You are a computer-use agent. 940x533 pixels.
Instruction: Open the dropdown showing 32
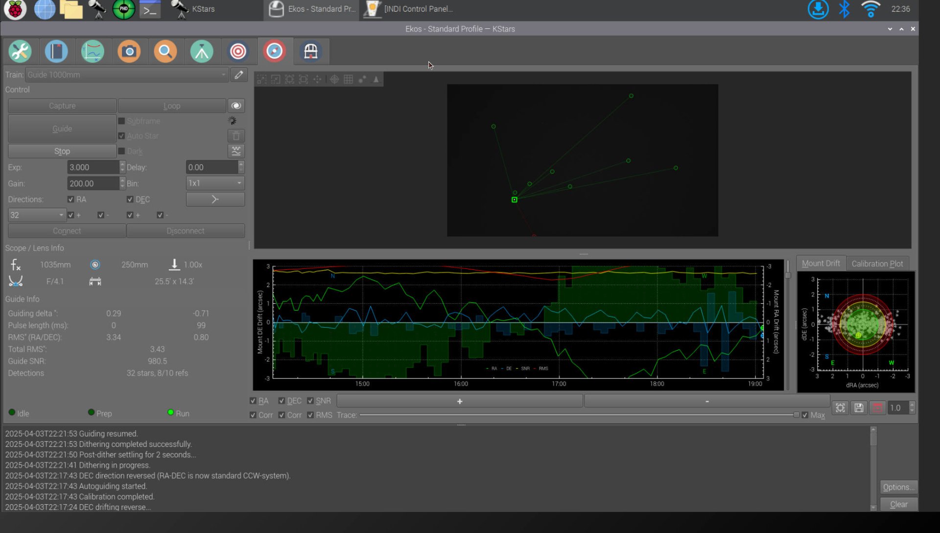(x=37, y=215)
